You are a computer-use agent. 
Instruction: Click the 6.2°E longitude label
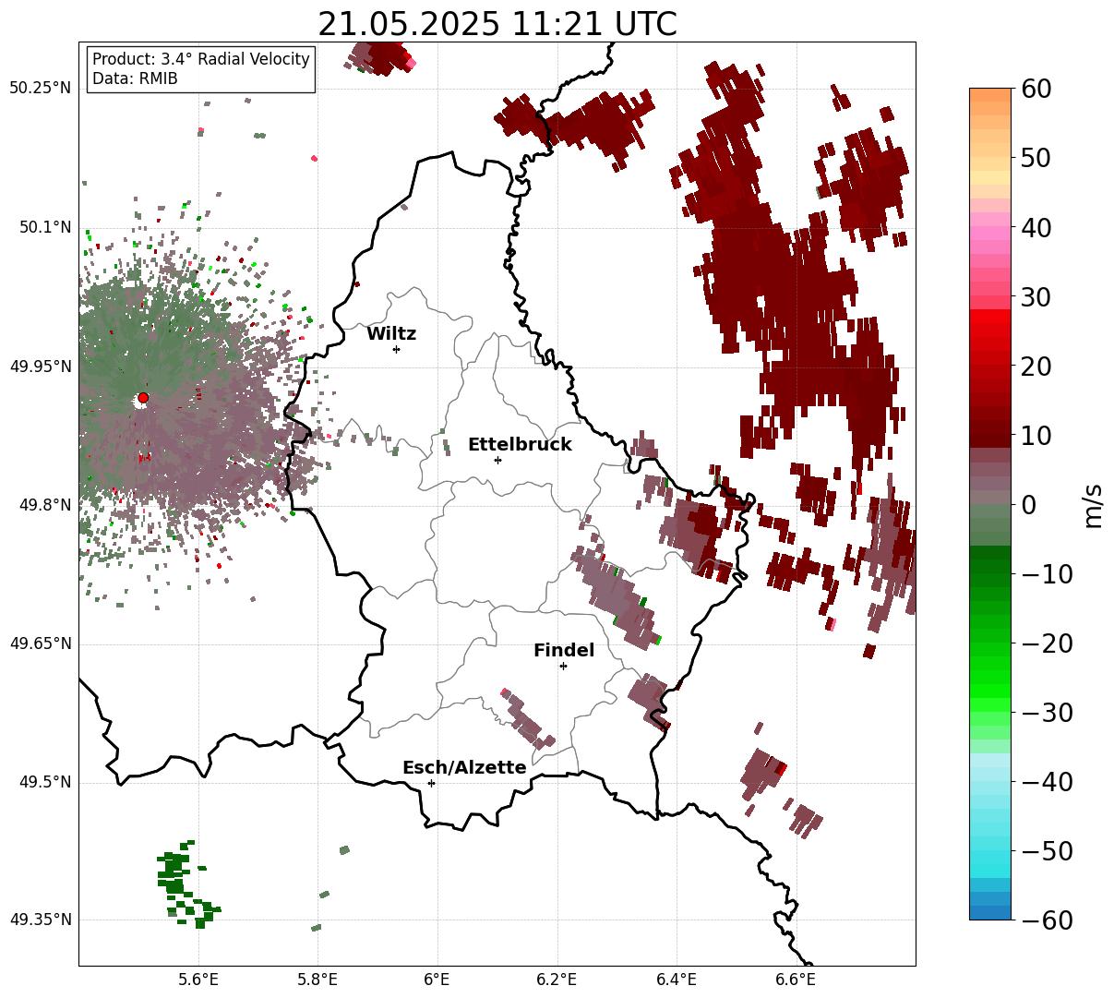click(557, 980)
